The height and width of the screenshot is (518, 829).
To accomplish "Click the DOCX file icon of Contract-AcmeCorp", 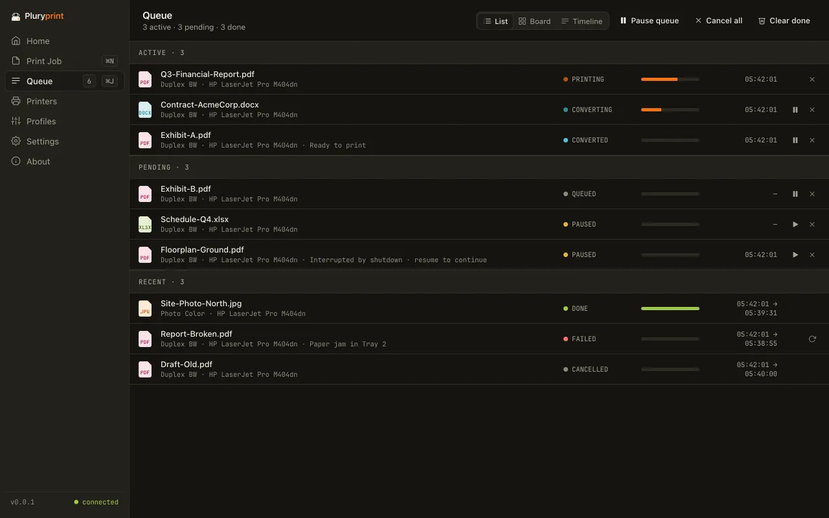I will [145, 109].
